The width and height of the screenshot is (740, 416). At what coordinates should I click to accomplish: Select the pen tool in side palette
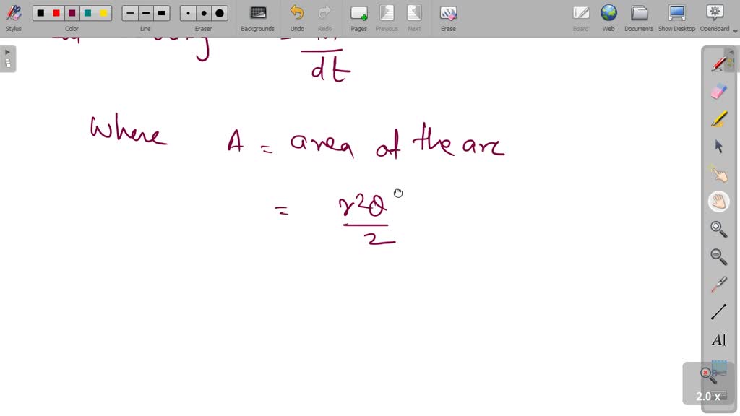click(x=719, y=64)
